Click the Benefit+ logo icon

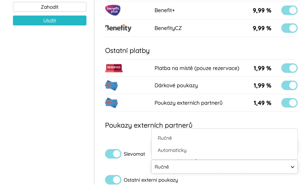pos(113,10)
